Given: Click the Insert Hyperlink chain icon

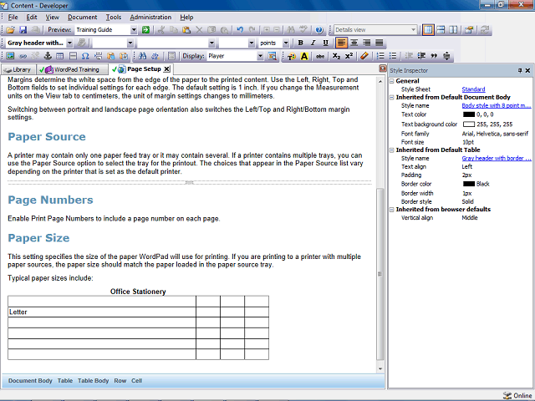Looking at the screenshot, I should (x=23, y=56).
